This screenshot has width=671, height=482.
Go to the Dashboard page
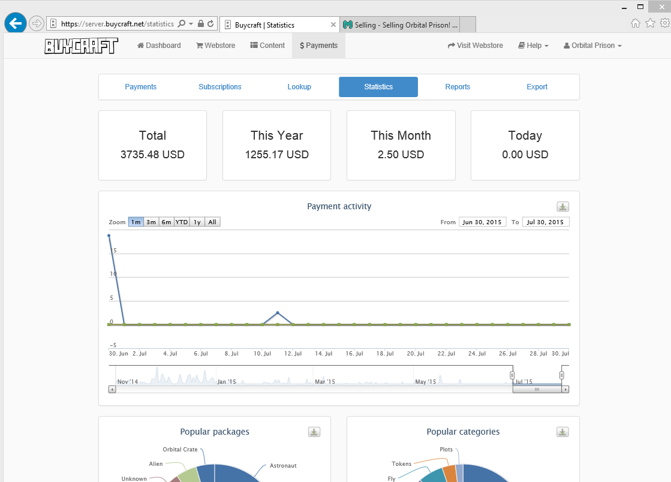(x=159, y=46)
